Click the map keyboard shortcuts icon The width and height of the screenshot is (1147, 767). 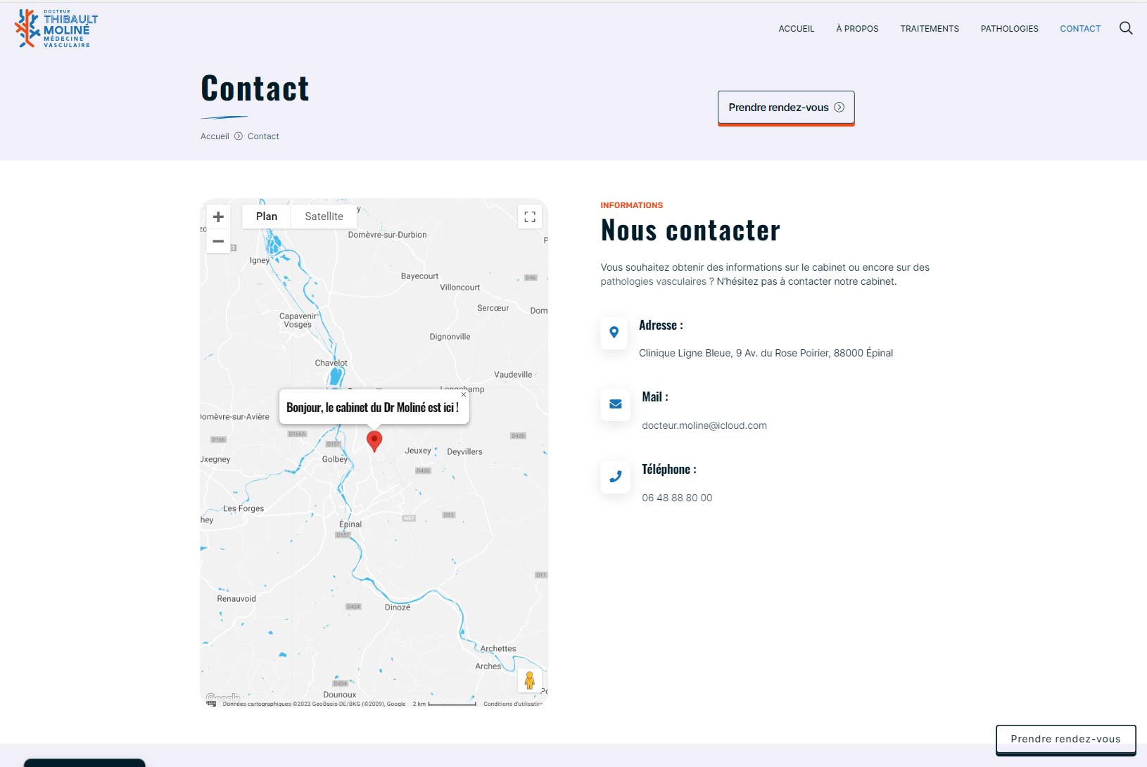click(211, 703)
